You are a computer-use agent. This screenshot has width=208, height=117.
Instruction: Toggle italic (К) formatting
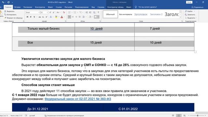[31, 17]
